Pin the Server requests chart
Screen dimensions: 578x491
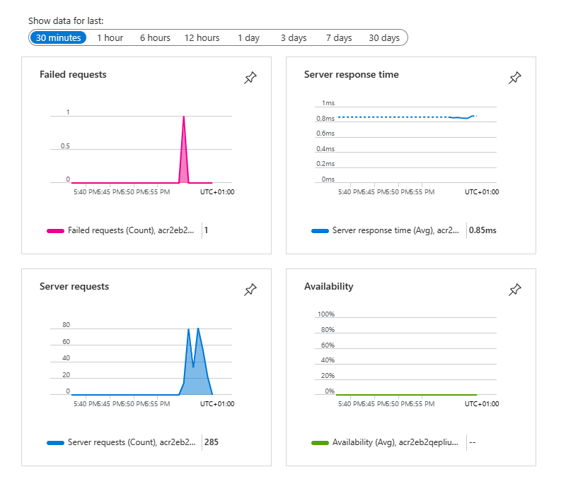coord(250,290)
